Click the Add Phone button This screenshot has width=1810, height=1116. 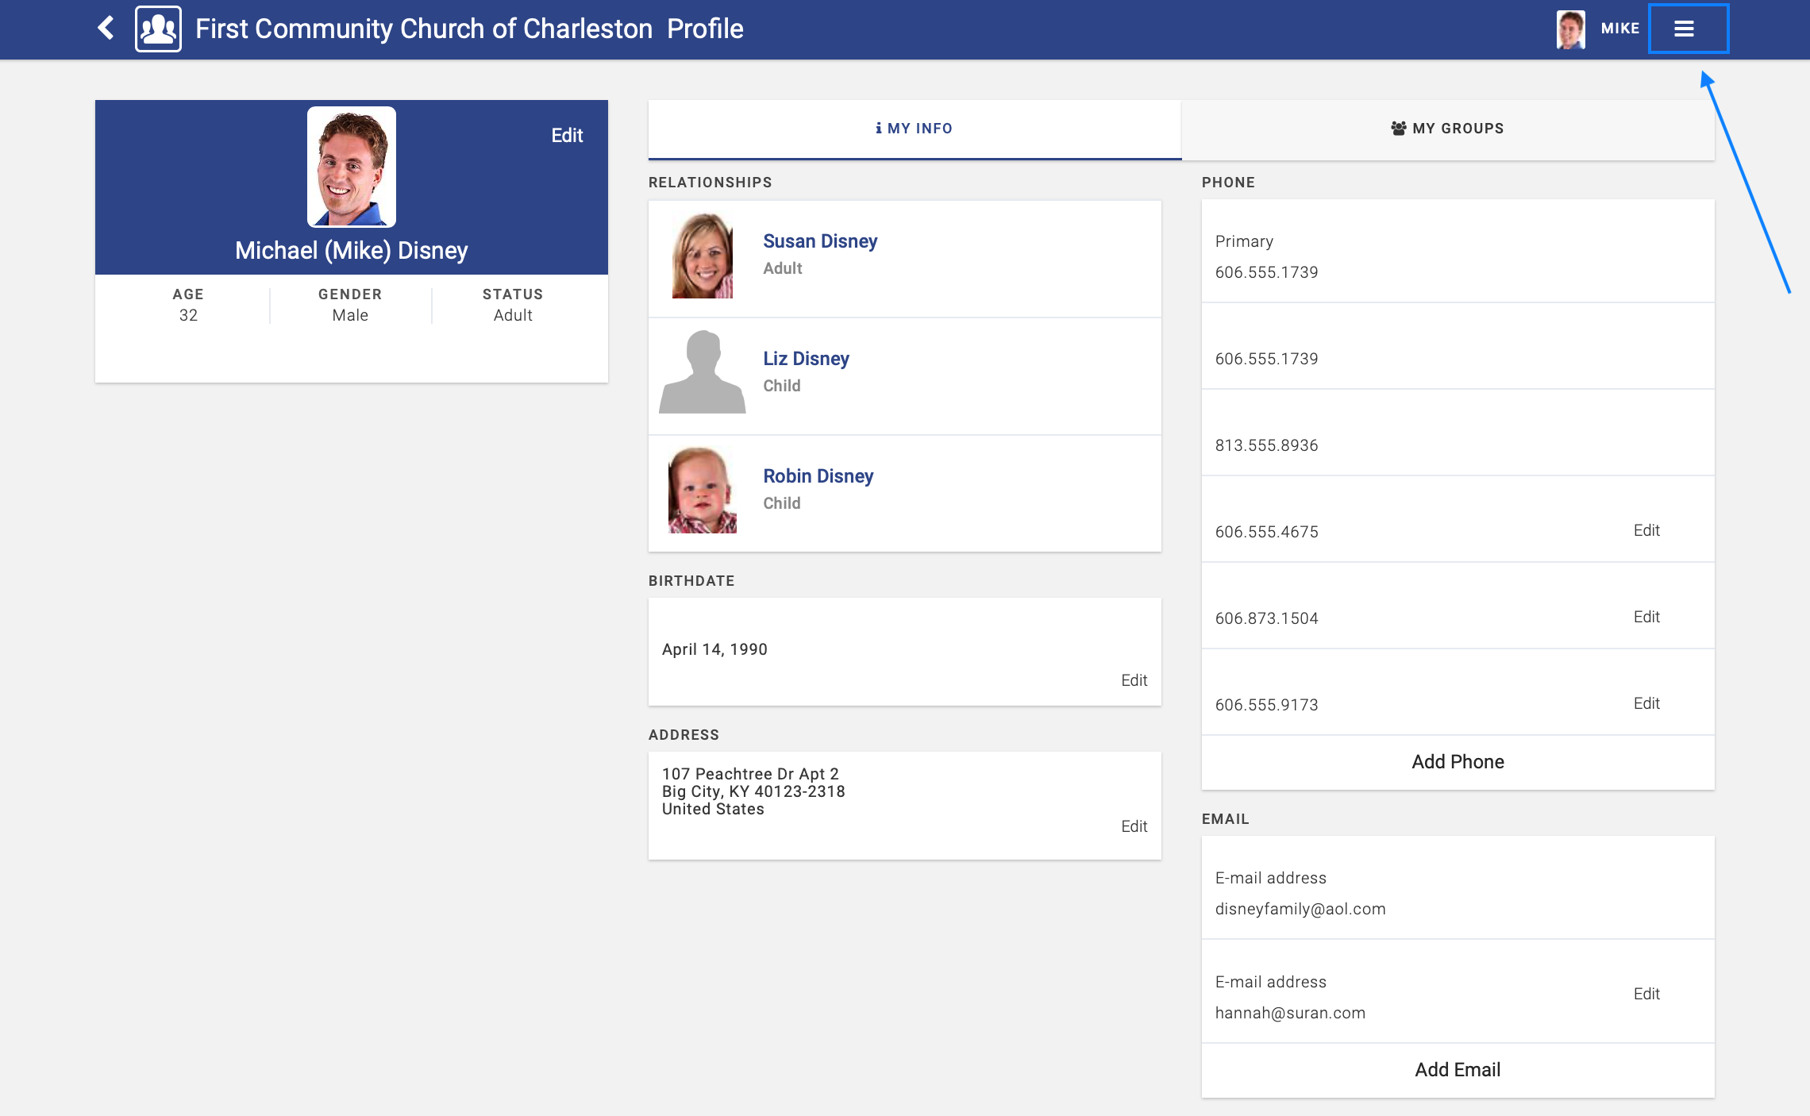pos(1458,762)
